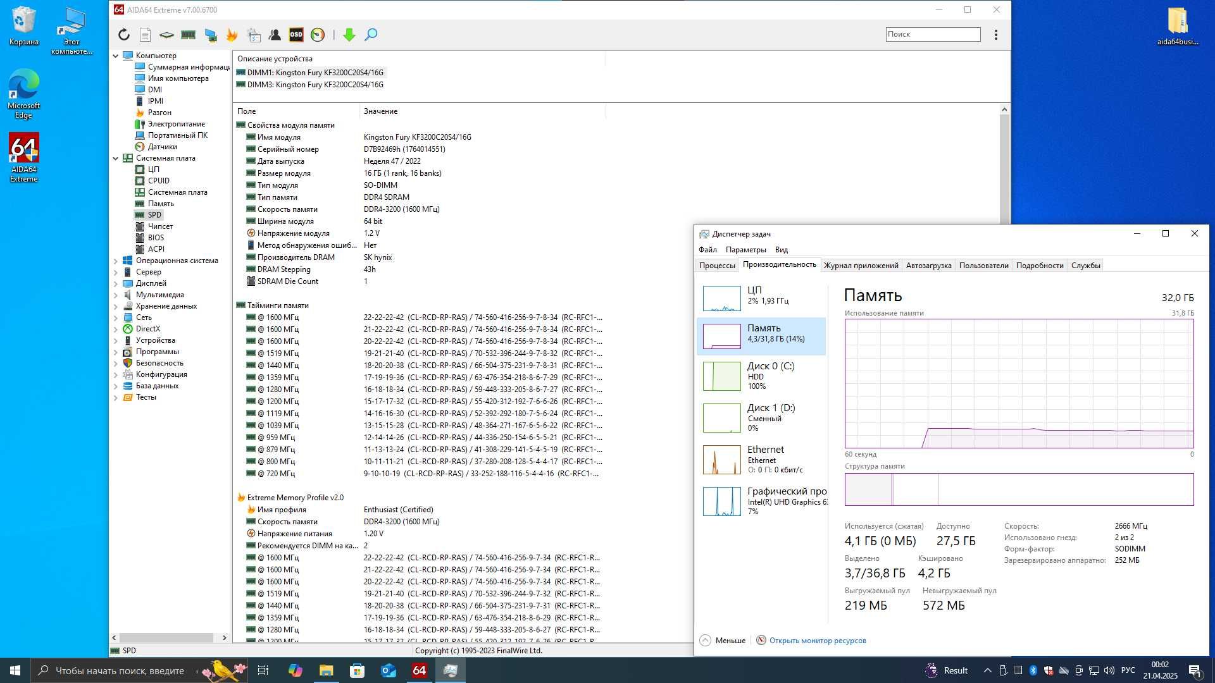Toggle the OSD panel toolbar icon
The image size is (1215, 683).
point(296,35)
